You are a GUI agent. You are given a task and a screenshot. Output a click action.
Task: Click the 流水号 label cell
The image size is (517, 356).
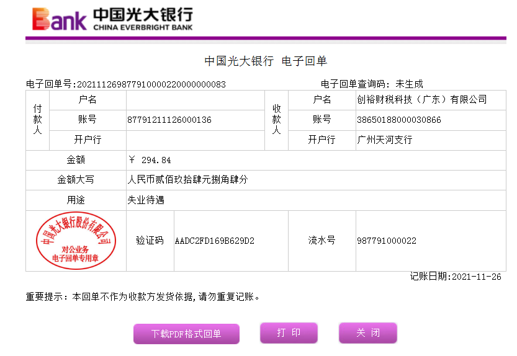pyautogui.click(x=321, y=241)
